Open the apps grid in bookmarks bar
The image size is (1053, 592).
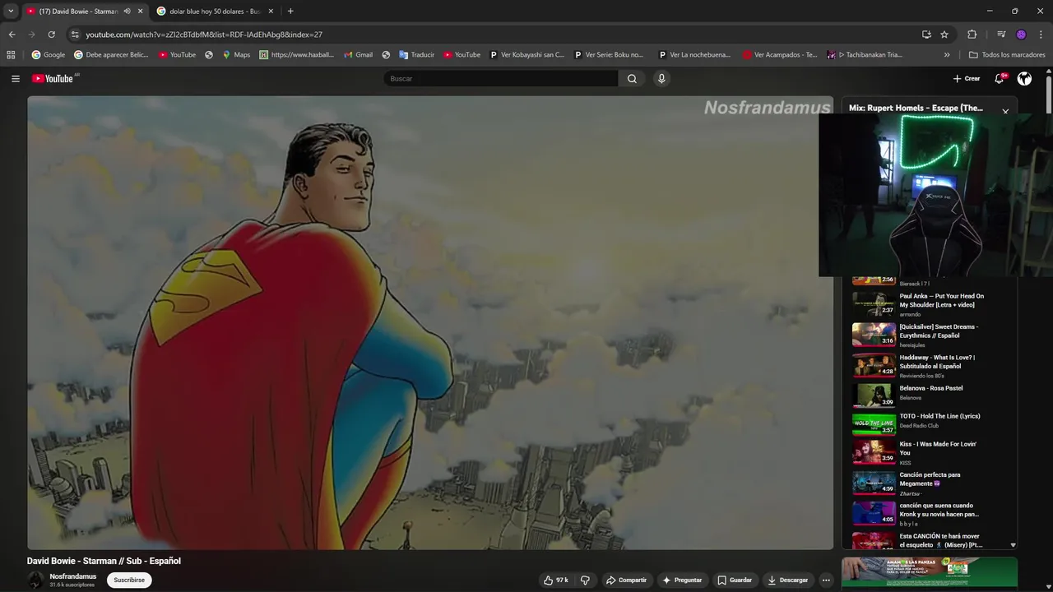click(11, 55)
